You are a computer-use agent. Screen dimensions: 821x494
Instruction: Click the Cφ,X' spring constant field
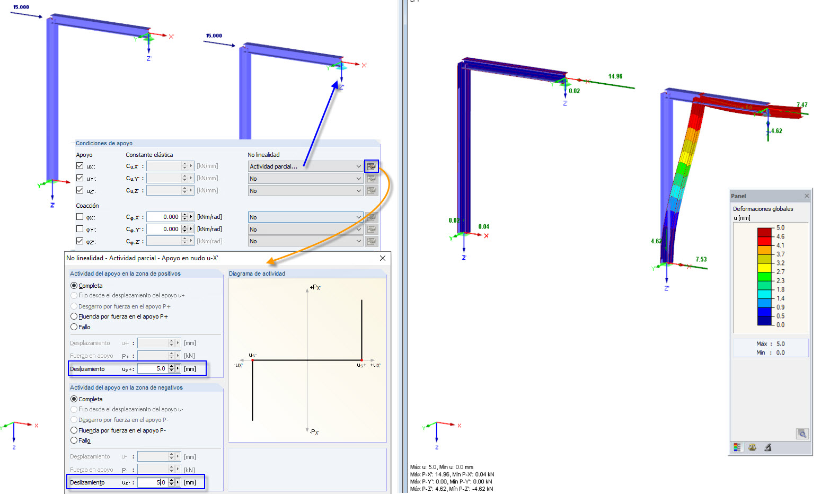pyautogui.click(x=164, y=217)
